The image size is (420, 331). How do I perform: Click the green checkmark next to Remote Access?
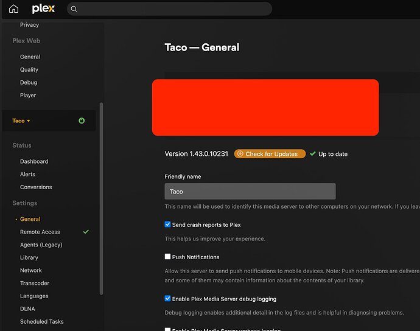pos(86,232)
